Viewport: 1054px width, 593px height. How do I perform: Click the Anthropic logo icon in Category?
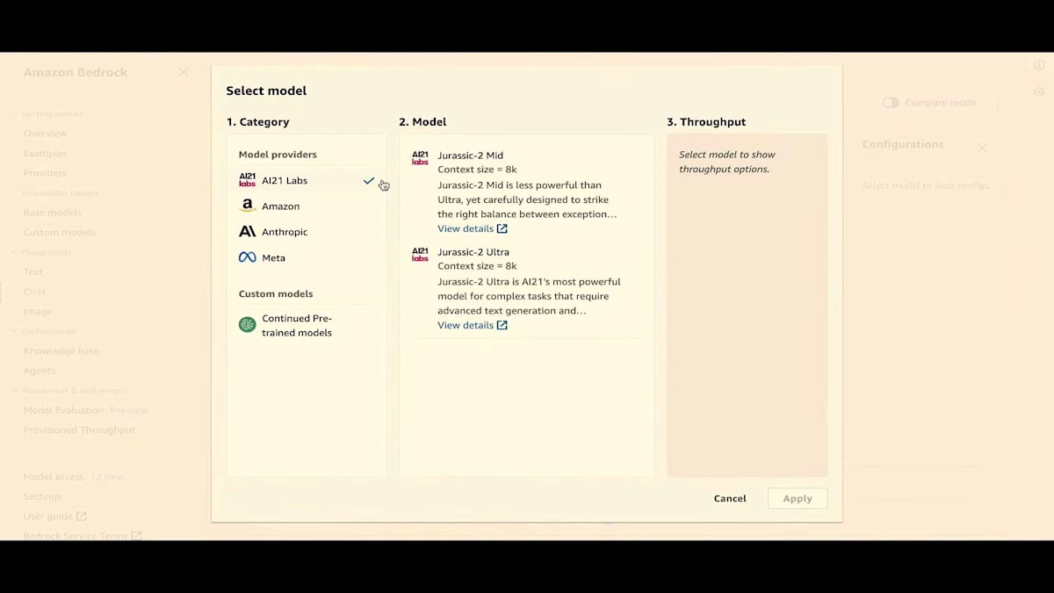pos(248,232)
